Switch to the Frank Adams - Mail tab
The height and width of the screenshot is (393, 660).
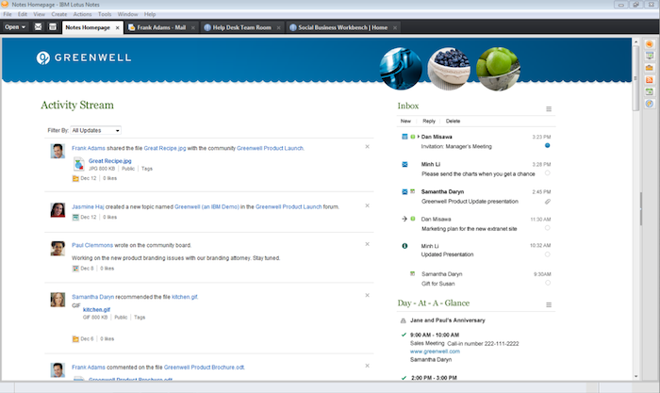tap(161, 27)
